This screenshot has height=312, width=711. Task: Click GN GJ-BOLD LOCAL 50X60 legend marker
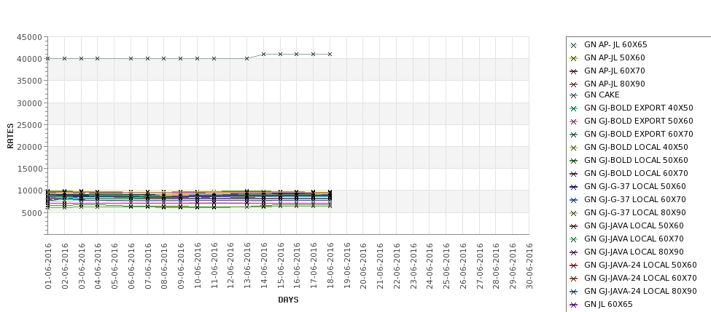(x=574, y=161)
